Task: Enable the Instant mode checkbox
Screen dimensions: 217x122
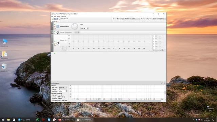Action: pos(60,19)
